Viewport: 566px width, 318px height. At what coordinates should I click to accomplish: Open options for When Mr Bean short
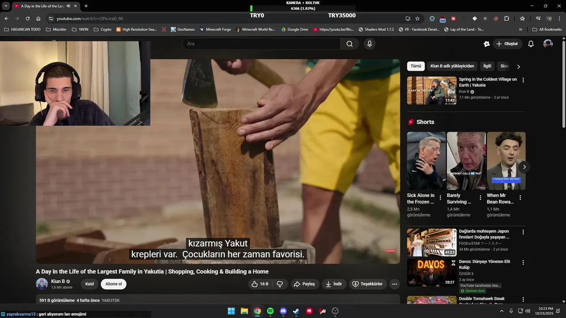pos(520,198)
